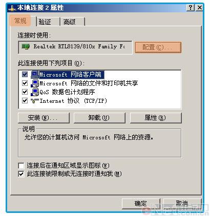Click the Realtek network adapter card icon
This screenshot has width=210, height=216.
pos(26,47)
